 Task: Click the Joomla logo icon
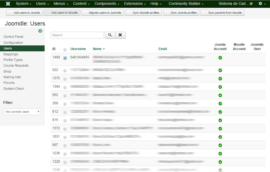(8, 4)
